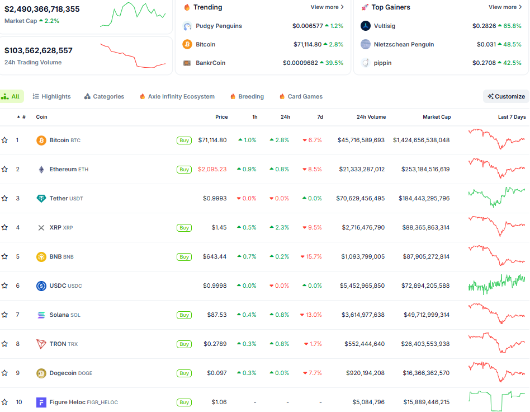Viewport: 530px width, 412px height.
Task: Expand Top Gainers via View more
Action: click(x=505, y=7)
